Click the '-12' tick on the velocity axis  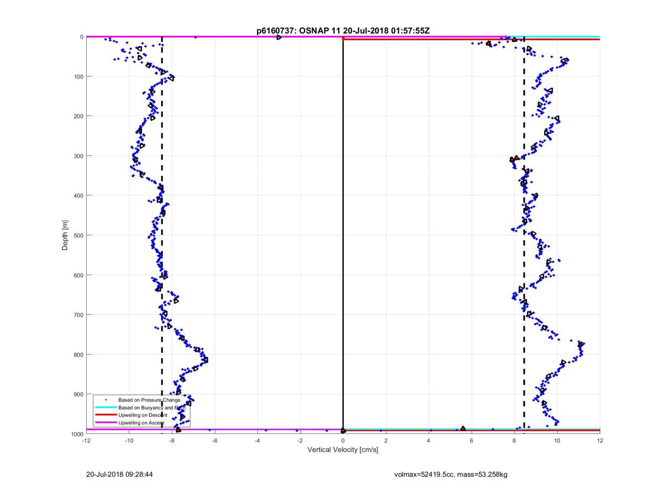[x=86, y=441]
